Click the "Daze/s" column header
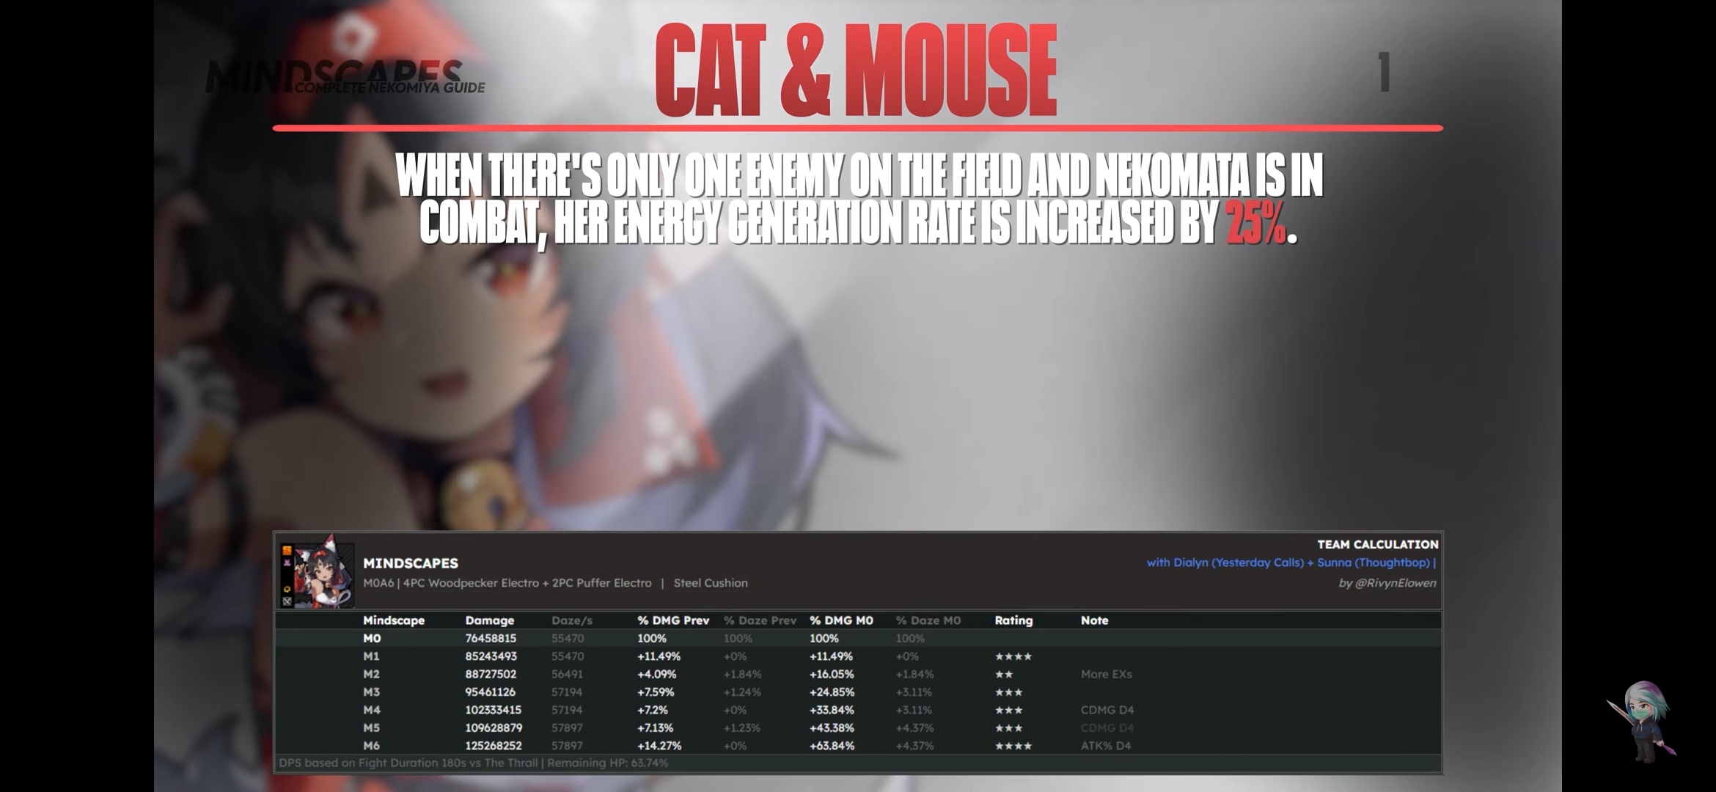Screen dimensions: 1716x792 pos(572,620)
